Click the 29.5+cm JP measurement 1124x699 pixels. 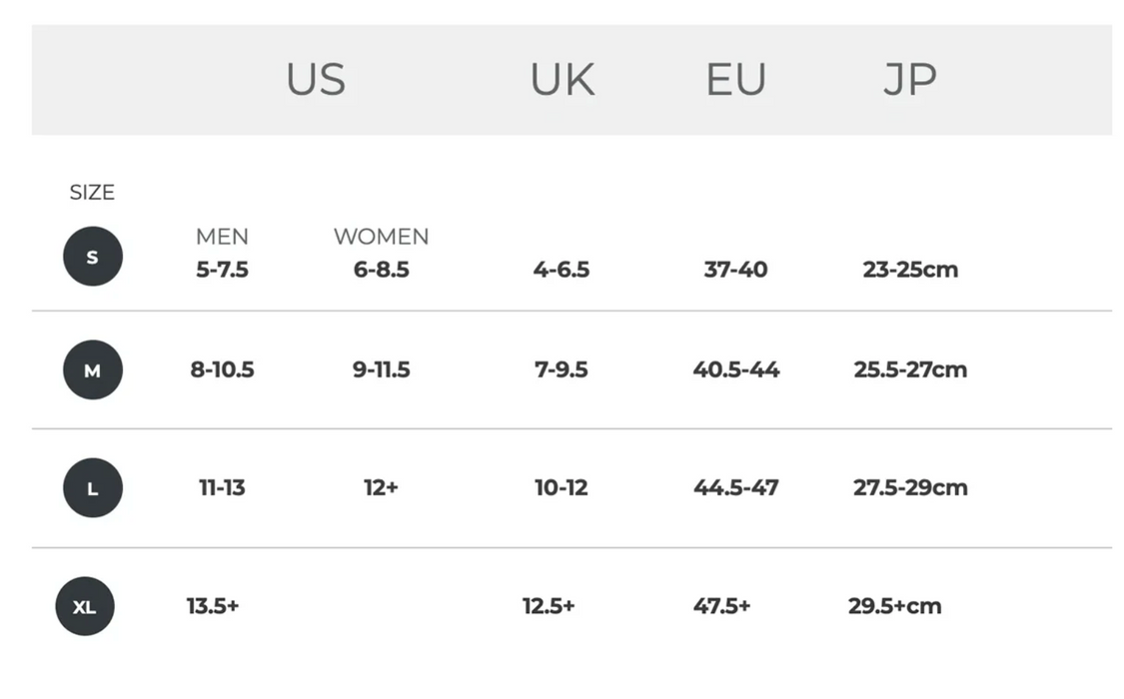tap(894, 605)
